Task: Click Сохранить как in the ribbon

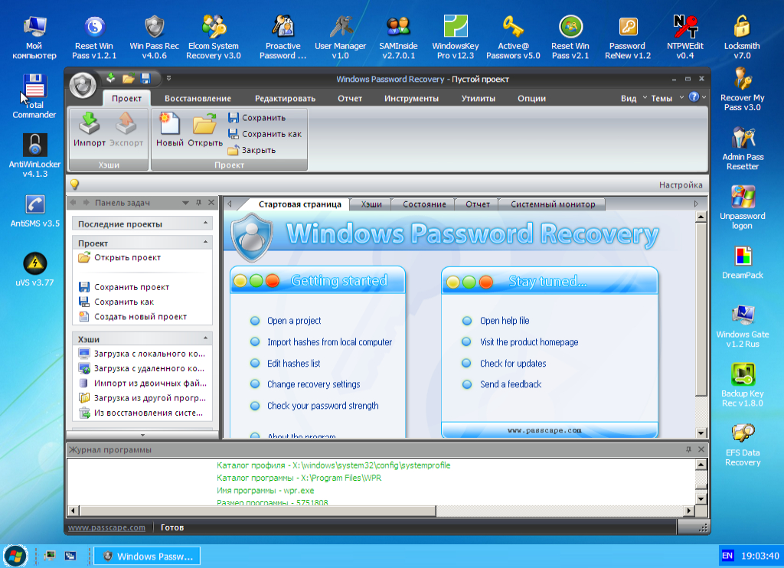Action: [x=265, y=134]
